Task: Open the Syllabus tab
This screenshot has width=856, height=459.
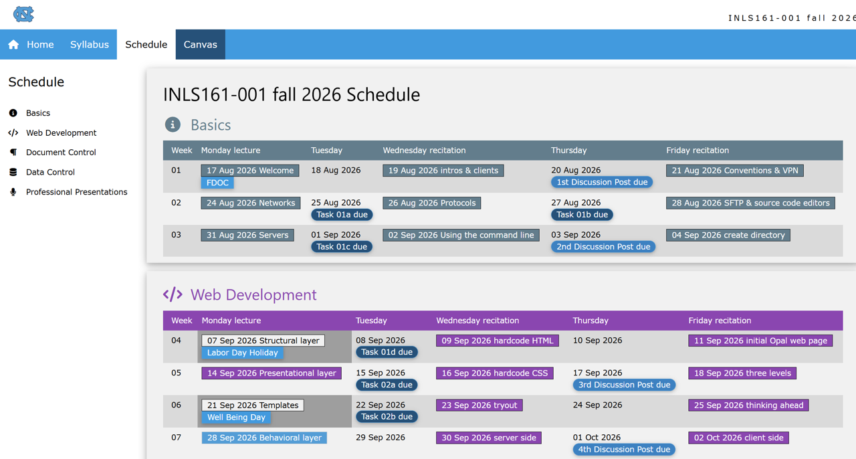Action: pyautogui.click(x=90, y=45)
